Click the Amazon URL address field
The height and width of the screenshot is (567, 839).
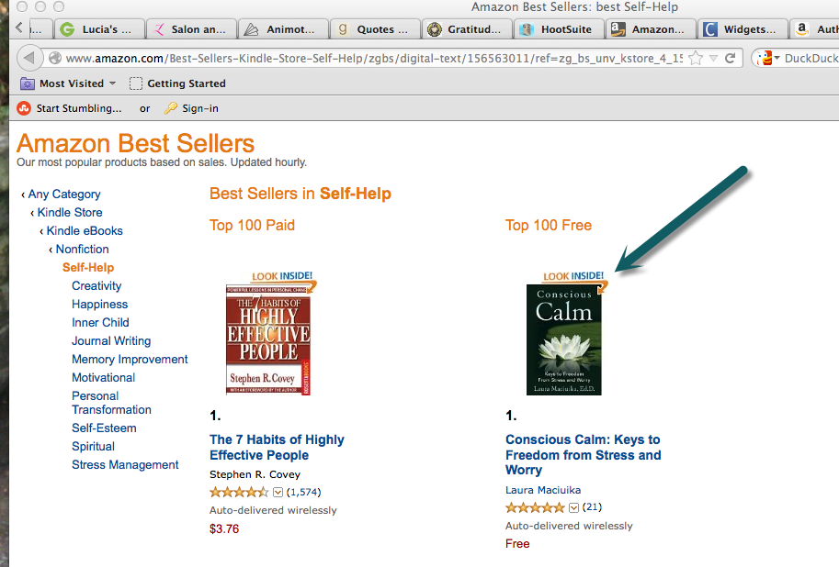coord(373,58)
